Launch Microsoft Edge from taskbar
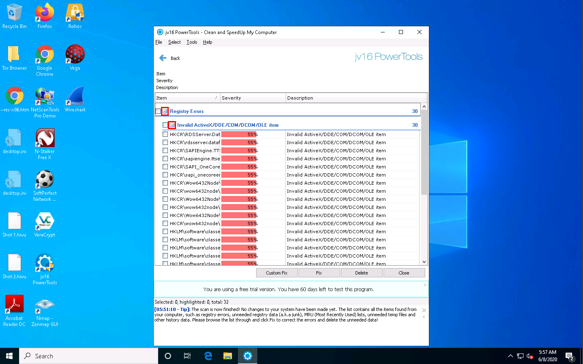The height and width of the screenshot is (364, 583). tap(208, 356)
